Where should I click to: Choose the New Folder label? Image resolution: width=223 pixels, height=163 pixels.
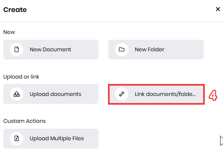pyautogui.click(x=149, y=50)
